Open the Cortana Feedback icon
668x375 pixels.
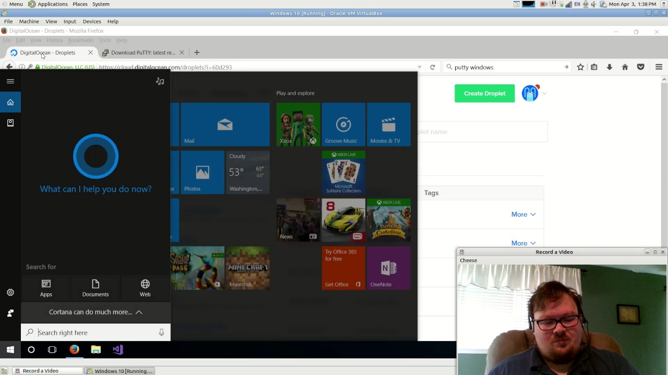coord(10,313)
